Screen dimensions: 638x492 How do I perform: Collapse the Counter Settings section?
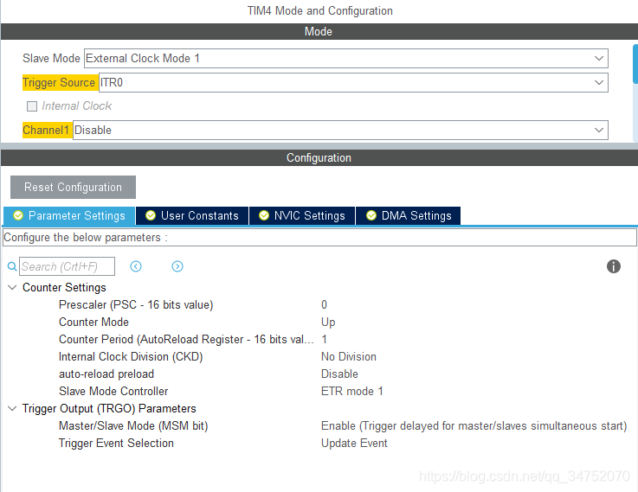pyautogui.click(x=12, y=288)
